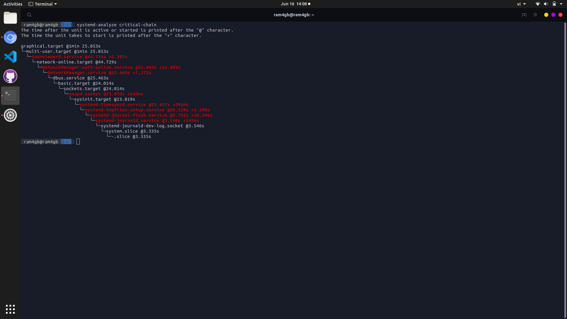Click NetworkManager-wait-online.service line
Viewport: 567px width, 319px height.
point(111,67)
